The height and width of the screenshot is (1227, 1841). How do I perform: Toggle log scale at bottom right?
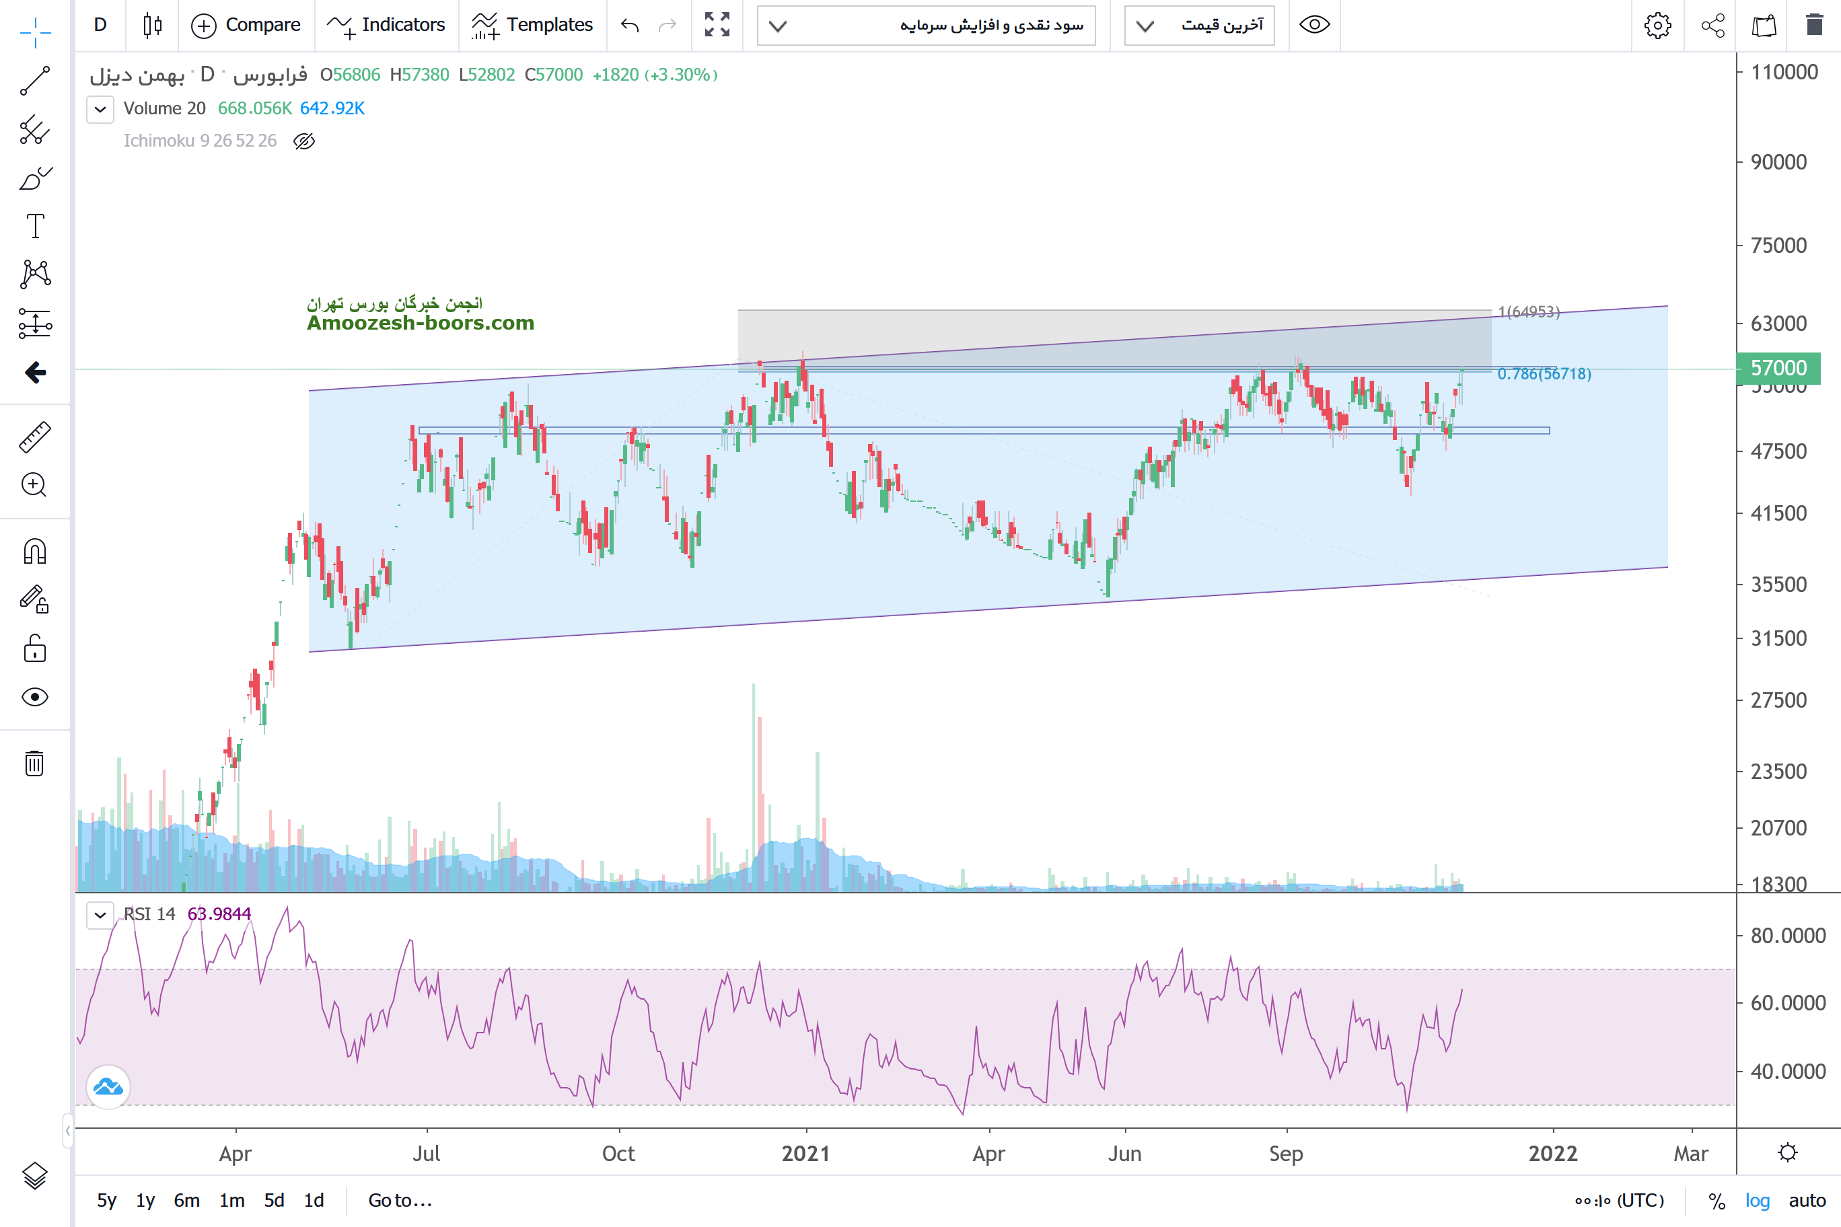click(1756, 1200)
